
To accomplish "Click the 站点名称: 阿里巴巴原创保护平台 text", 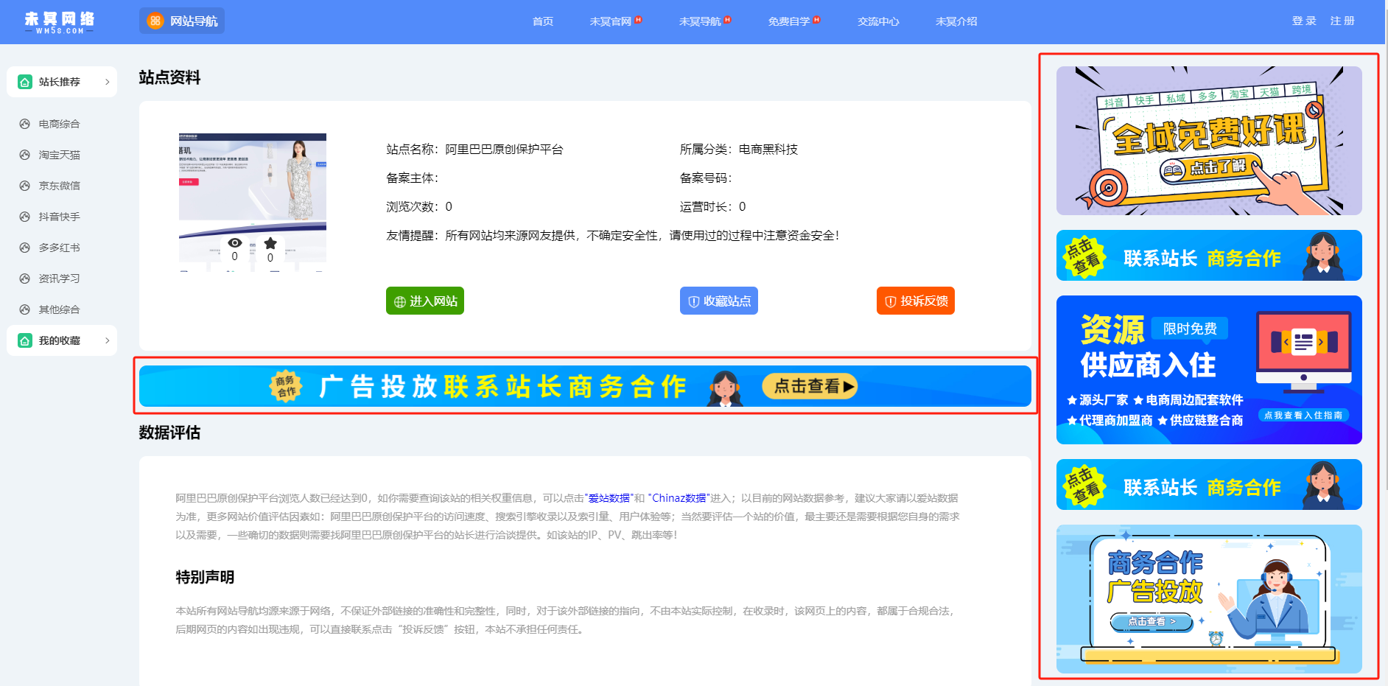I will click(474, 149).
